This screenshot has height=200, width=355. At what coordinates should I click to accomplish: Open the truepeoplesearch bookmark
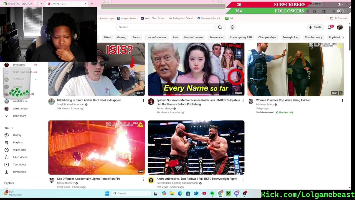[x=128, y=18]
